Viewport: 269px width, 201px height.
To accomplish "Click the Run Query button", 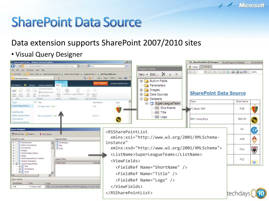I will click(46, 134).
